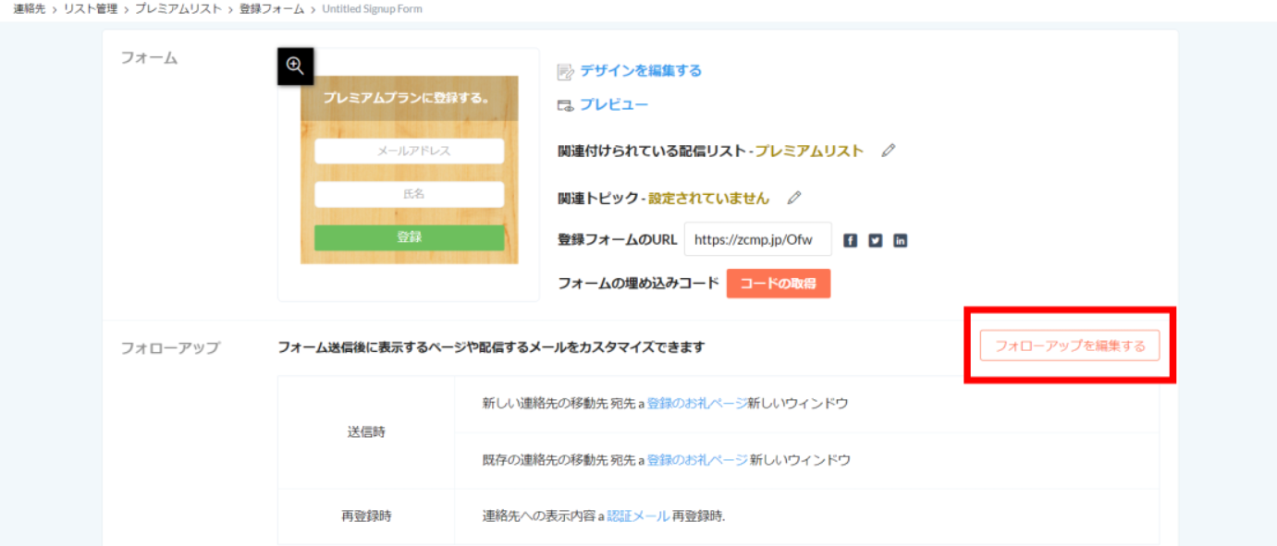Edit the related topic pencil icon
This screenshot has height=546, width=1277.
pyautogui.click(x=793, y=198)
